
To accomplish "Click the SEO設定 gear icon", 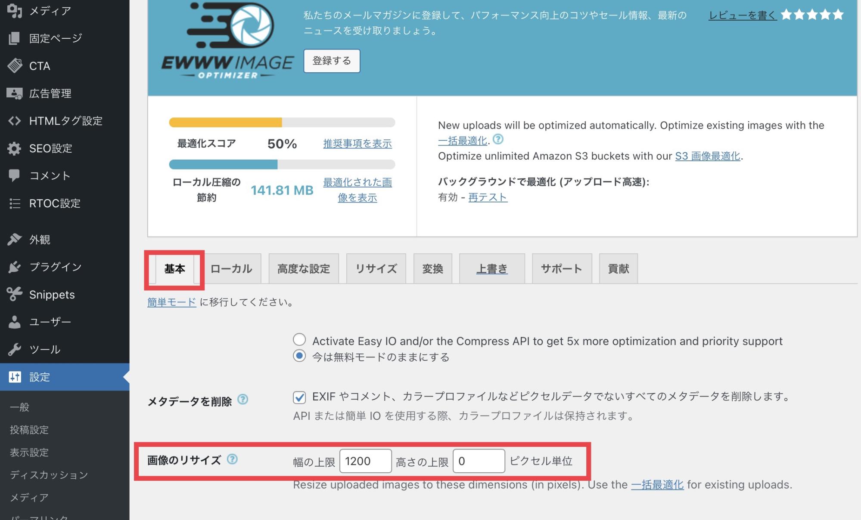I will coord(15,148).
